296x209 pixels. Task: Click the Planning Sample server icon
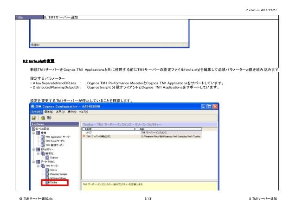point(48,174)
